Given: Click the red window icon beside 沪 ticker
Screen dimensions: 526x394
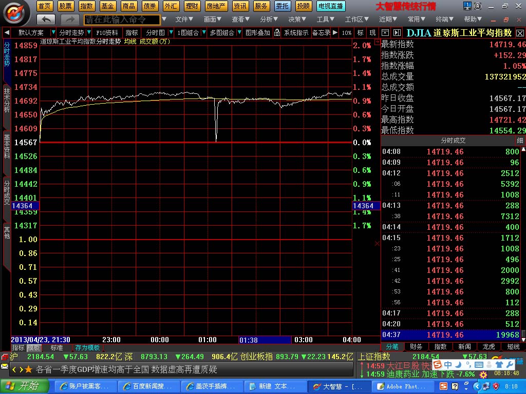Looking at the screenshot, I should tap(4, 357).
